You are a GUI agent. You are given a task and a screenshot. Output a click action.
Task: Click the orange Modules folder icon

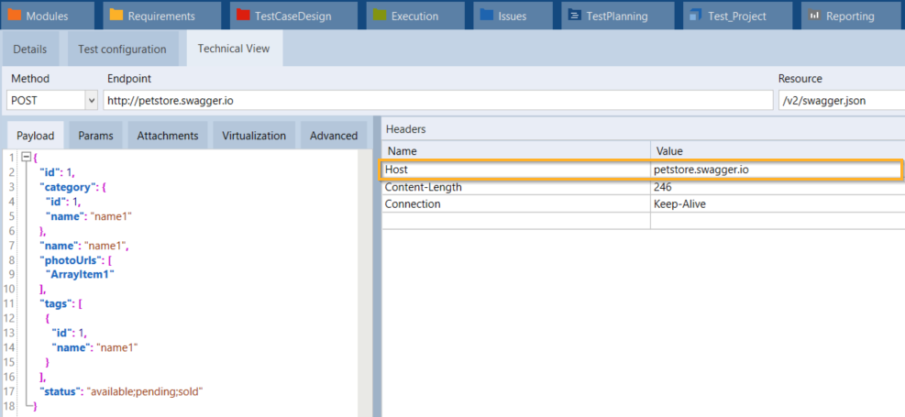point(16,16)
